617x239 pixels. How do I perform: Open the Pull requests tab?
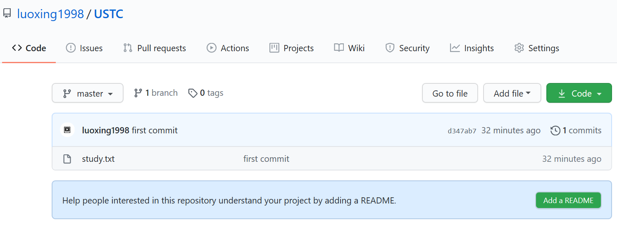click(155, 48)
